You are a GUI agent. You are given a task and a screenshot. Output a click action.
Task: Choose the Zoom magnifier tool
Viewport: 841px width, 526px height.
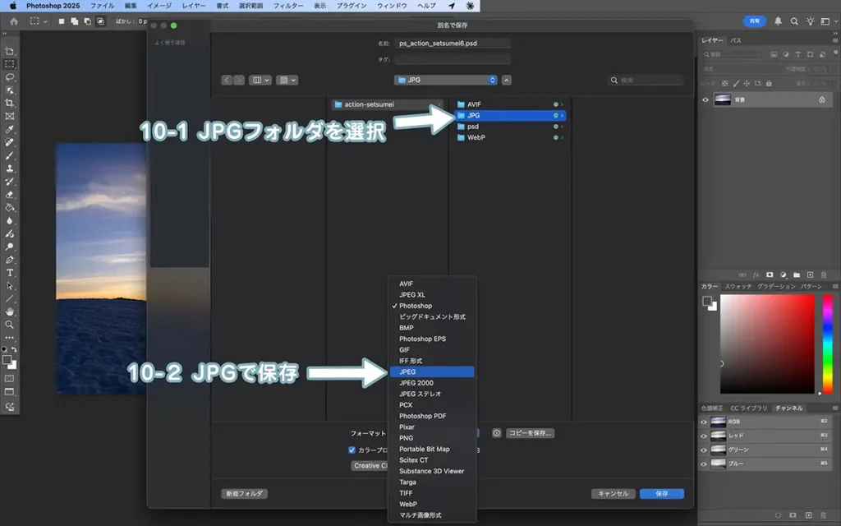click(10, 325)
